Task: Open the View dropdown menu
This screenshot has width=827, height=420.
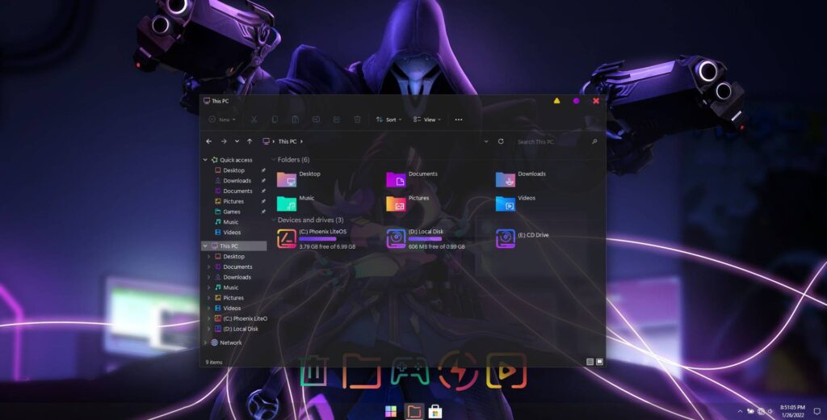Action: pos(427,120)
